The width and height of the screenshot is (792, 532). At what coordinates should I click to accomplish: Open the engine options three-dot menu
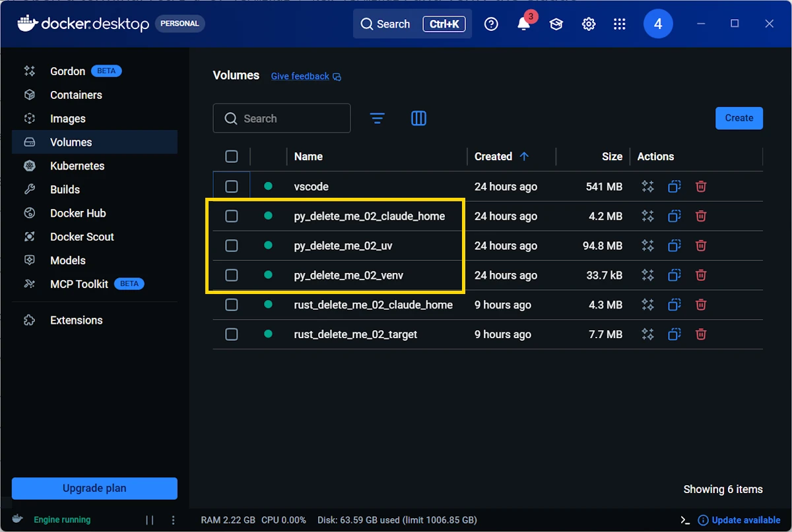(173, 519)
